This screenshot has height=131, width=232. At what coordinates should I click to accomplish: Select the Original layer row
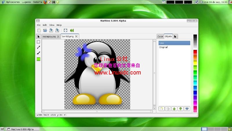174,47
